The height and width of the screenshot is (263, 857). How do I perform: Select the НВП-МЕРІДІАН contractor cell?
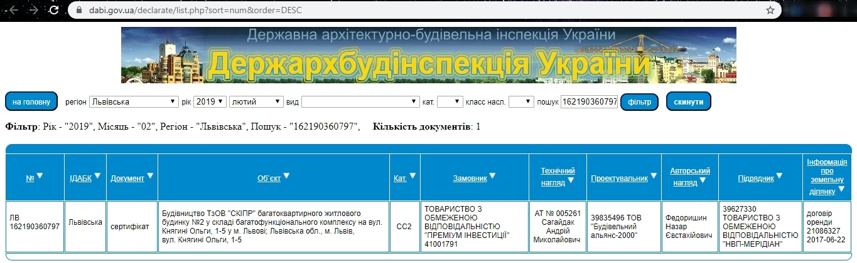[x=759, y=227]
